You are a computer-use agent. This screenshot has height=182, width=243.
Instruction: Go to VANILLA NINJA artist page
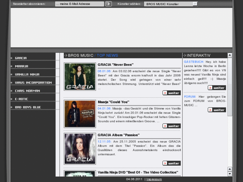click(x=27, y=74)
